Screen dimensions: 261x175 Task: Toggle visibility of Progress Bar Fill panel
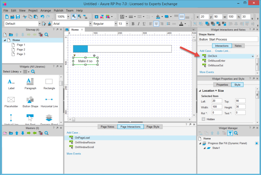coord(256,143)
